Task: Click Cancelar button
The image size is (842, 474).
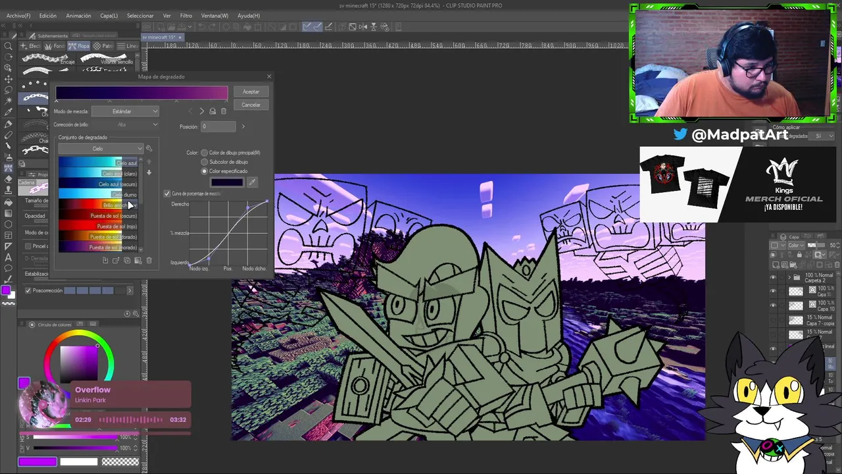Action: 251,105
